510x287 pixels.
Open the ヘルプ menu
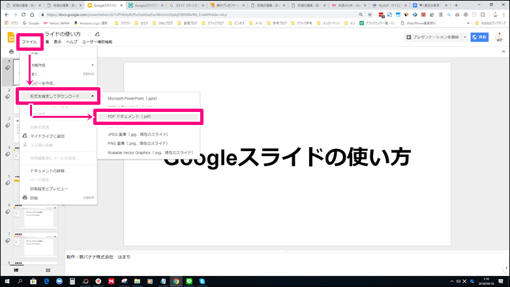tap(72, 42)
